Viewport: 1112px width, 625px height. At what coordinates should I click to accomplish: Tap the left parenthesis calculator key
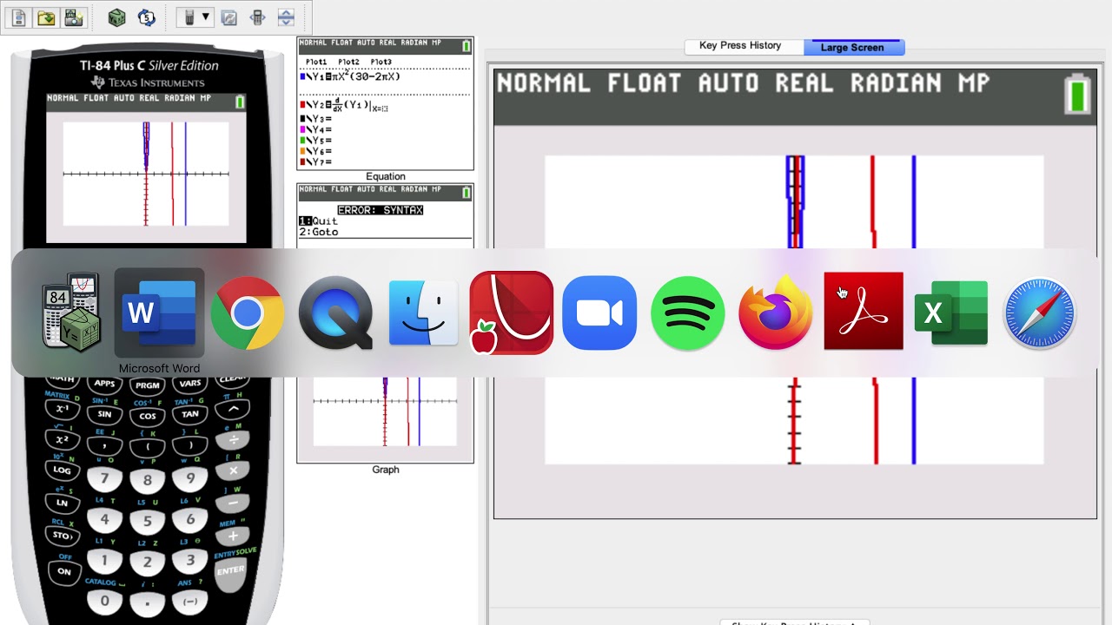click(x=148, y=447)
